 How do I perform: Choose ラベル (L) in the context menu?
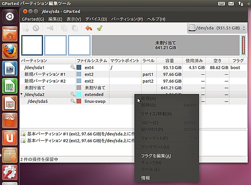pos(166,169)
